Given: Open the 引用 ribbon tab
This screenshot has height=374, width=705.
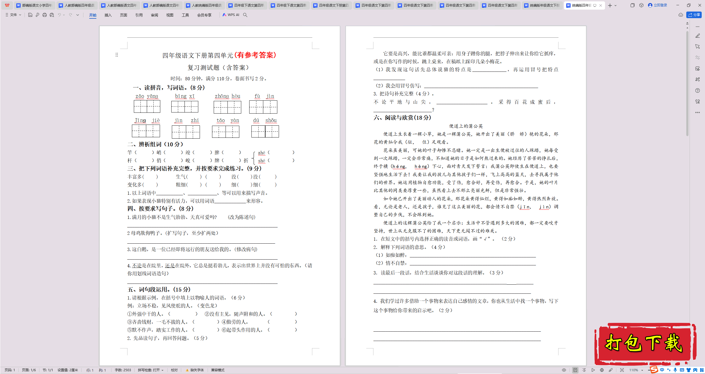Looking at the screenshot, I should click(x=139, y=15).
